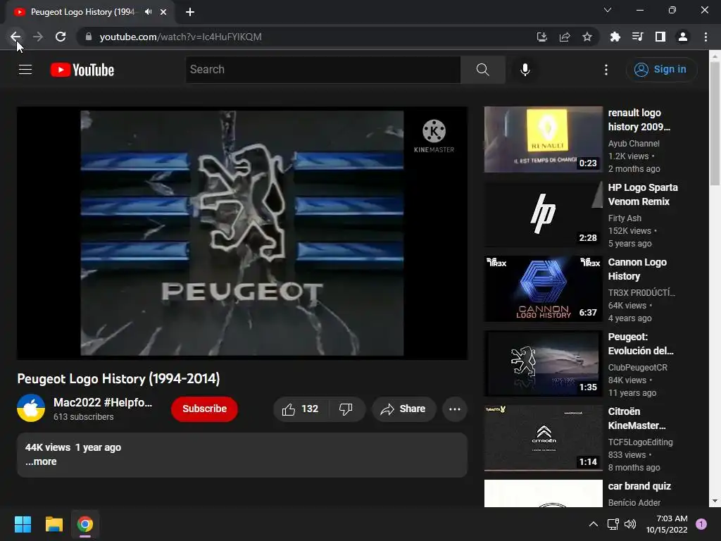The width and height of the screenshot is (721, 541).
Task: Expand the description with ...more
Action: click(x=41, y=461)
